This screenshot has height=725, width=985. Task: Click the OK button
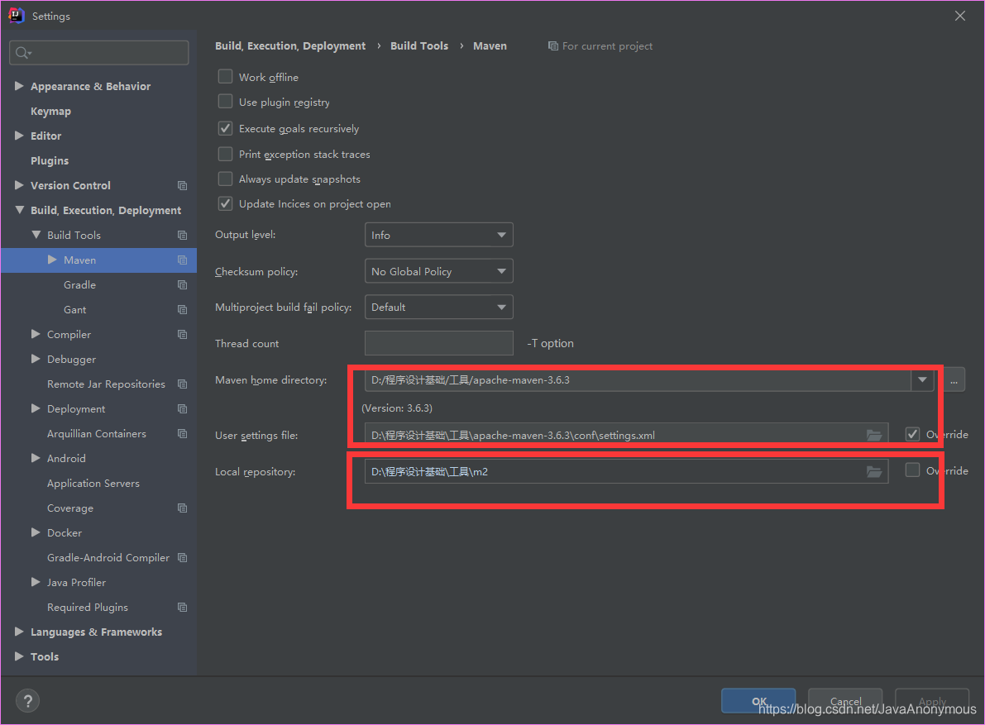[x=759, y=701]
